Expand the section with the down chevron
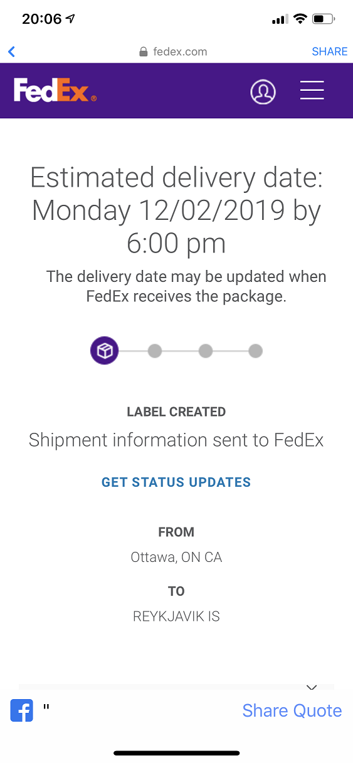 click(x=312, y=687)
